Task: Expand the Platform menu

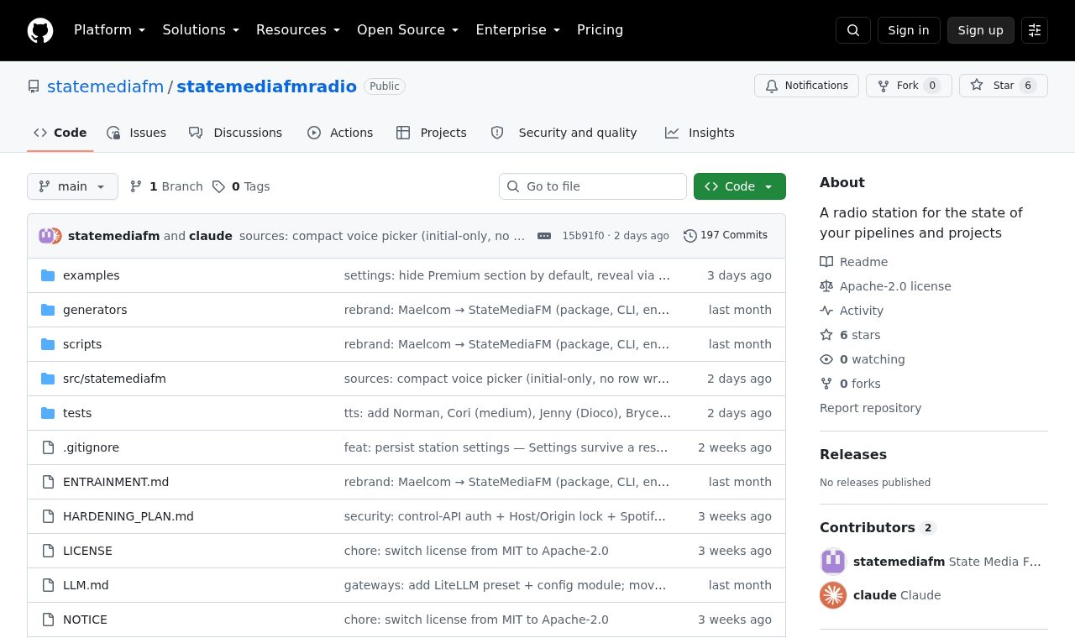Action: (x=109, y=30)
